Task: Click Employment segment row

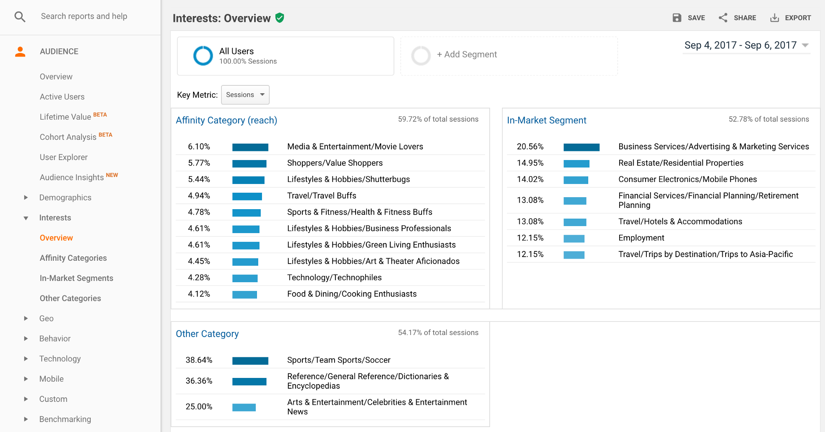Action: tap(661, 238)
